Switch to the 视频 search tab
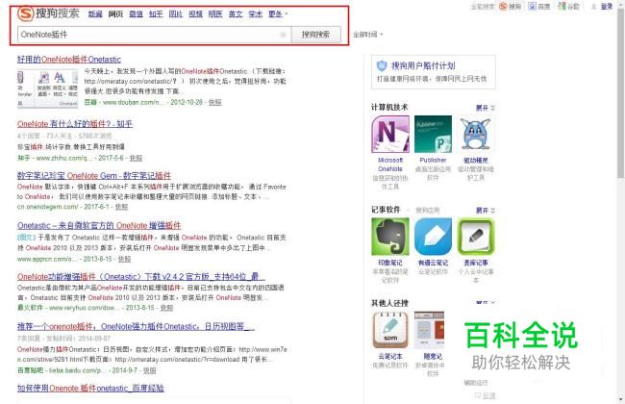 tap(195, 14)
